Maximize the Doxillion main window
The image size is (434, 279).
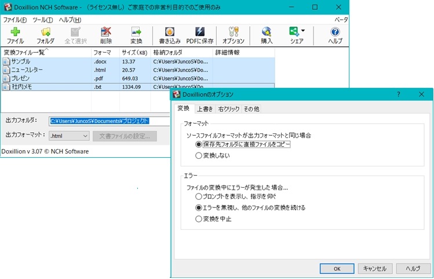point(315,7)
